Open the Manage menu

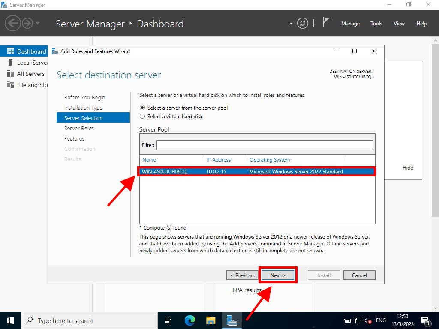click(350, 24)
